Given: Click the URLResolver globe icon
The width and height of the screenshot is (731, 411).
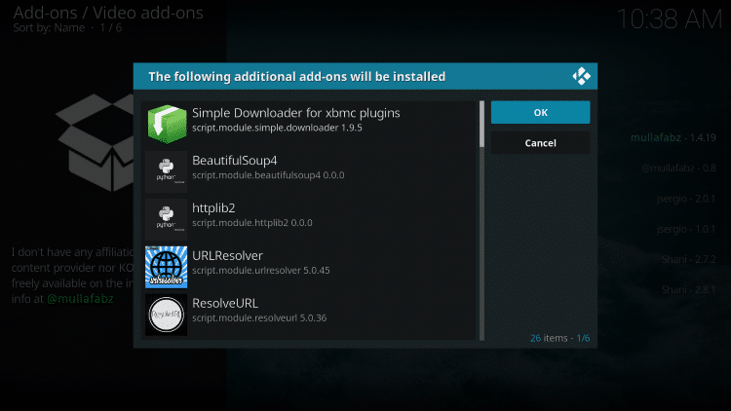Looking at the screenshot, I should click(x=166, y=266).
